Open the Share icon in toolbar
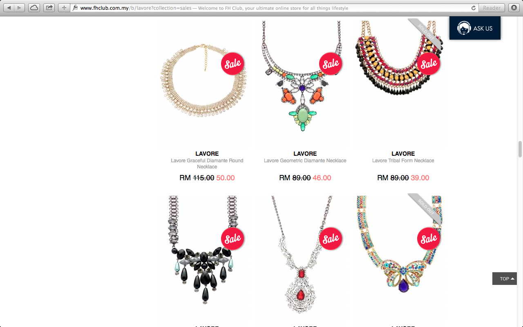Screen dimensions: 523x327 (x=49, y=8)
